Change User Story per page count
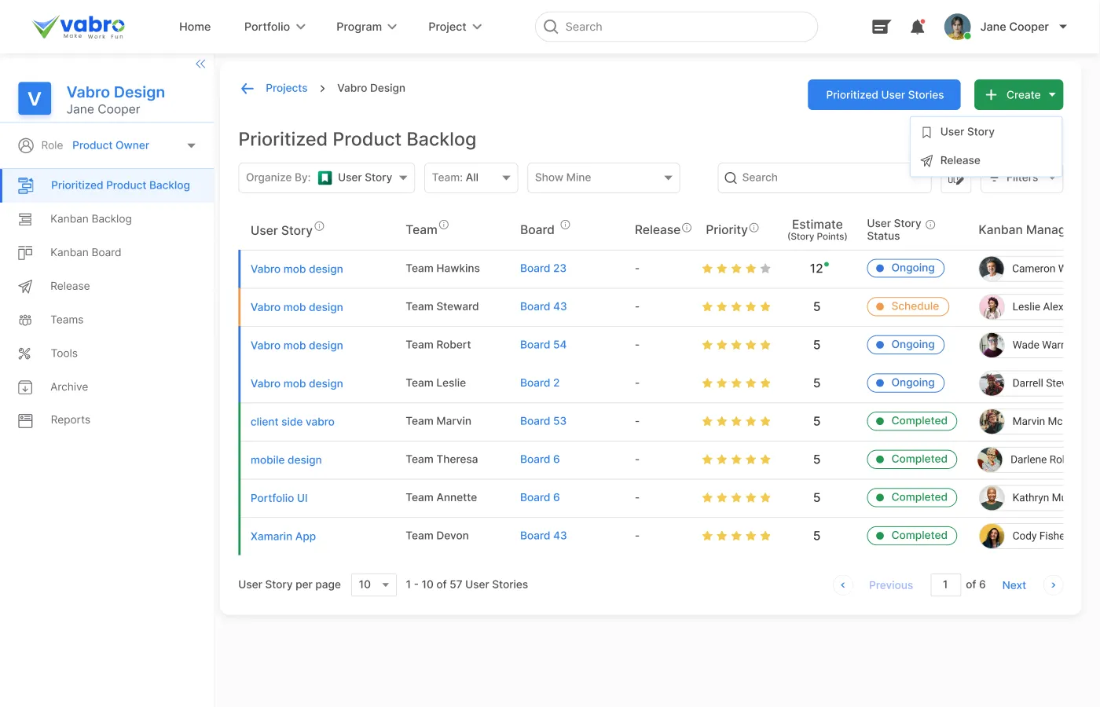This screenshot has width=1100, height=707. click(374, 584)
